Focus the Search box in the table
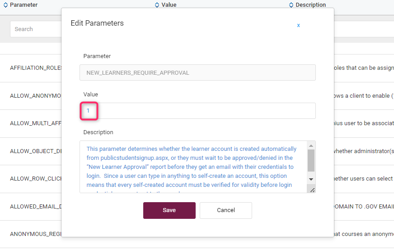The image size is (394, 249). (35, 29)
